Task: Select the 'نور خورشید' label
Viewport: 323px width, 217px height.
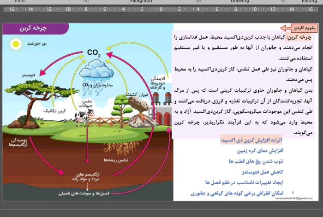Action: [36, 43]
